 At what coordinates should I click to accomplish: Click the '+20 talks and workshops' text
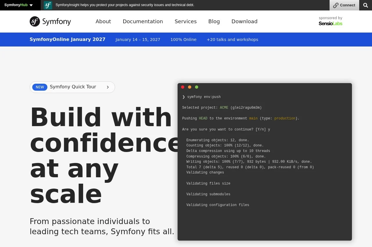coord(233,40)
